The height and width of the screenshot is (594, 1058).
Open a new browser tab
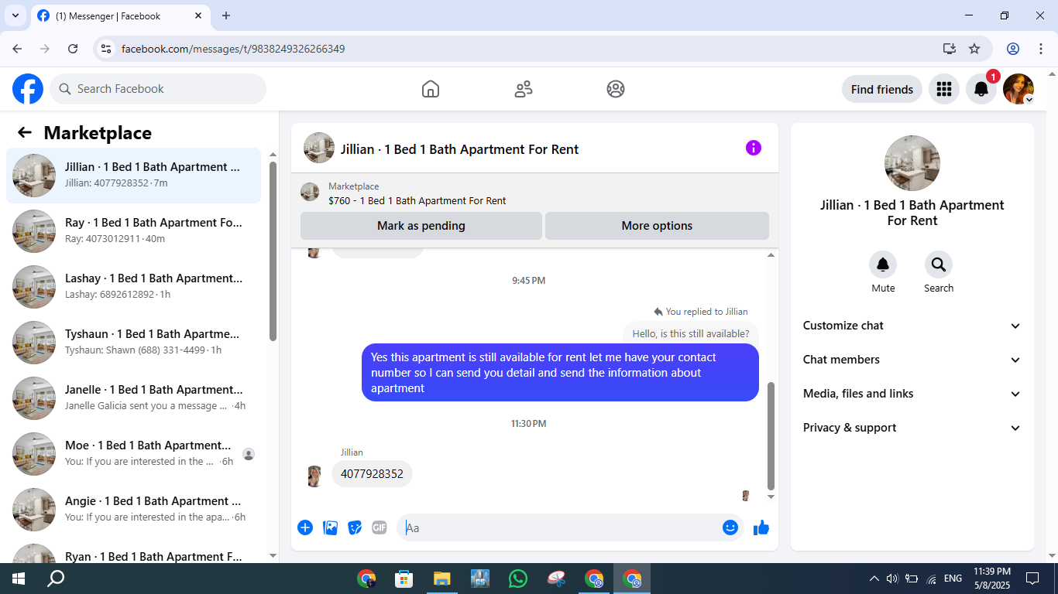[226, 15]
